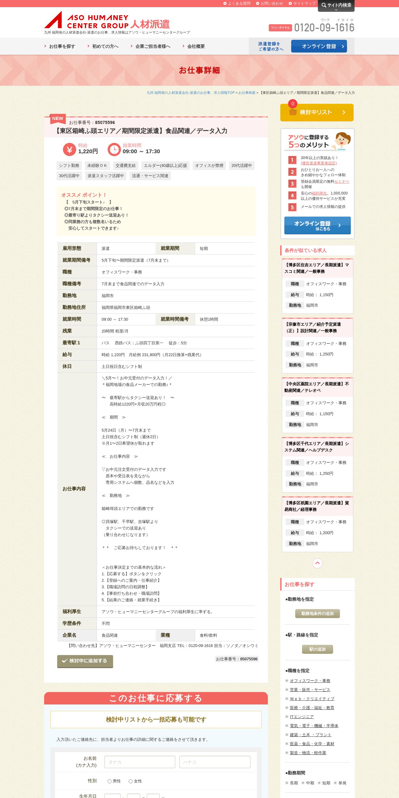This screenshot has width=399, height=798.
Task: Open the 会社概要 nav menu
Action: pos(194,46)
